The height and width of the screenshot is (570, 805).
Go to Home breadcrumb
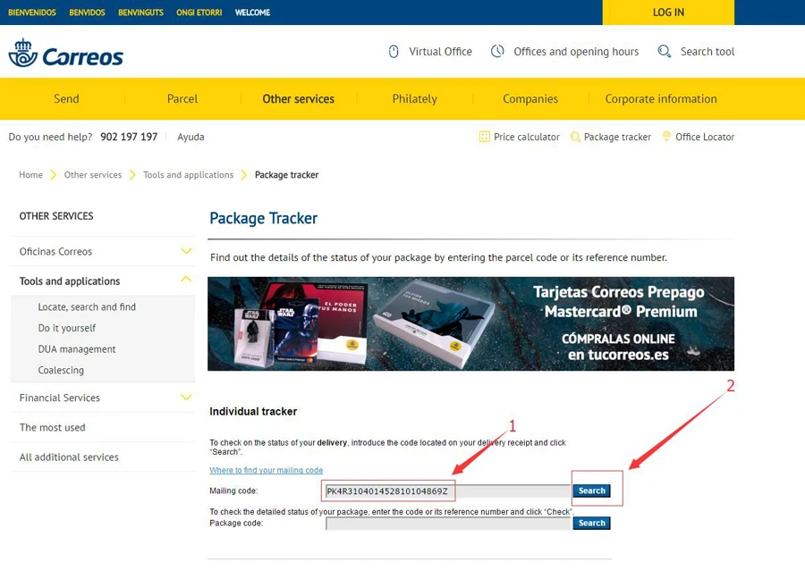tap(30, 175)
